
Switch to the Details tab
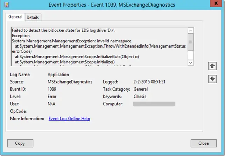(x=33, y=17)
